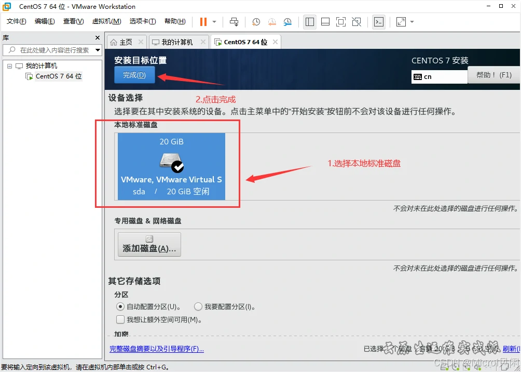521x372 pixels.
Task: Click the 刷新 link
Action: point(511,349)
